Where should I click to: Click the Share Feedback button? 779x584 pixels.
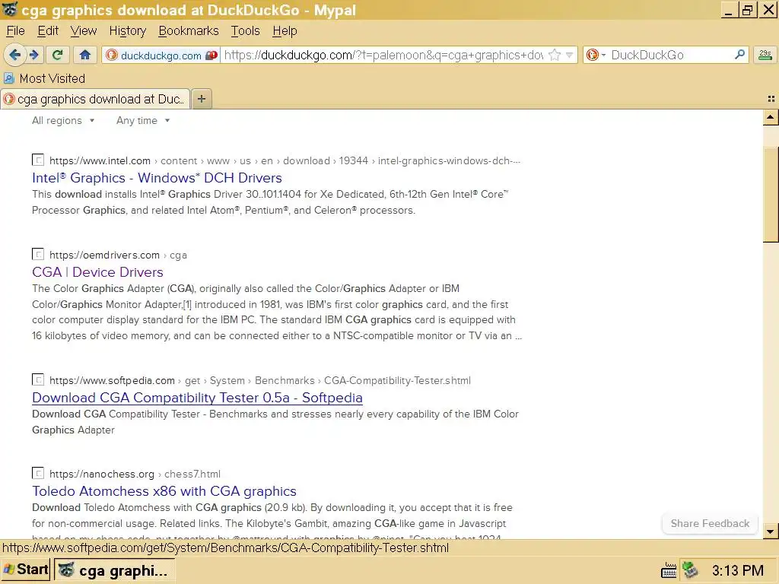(710, 523)
